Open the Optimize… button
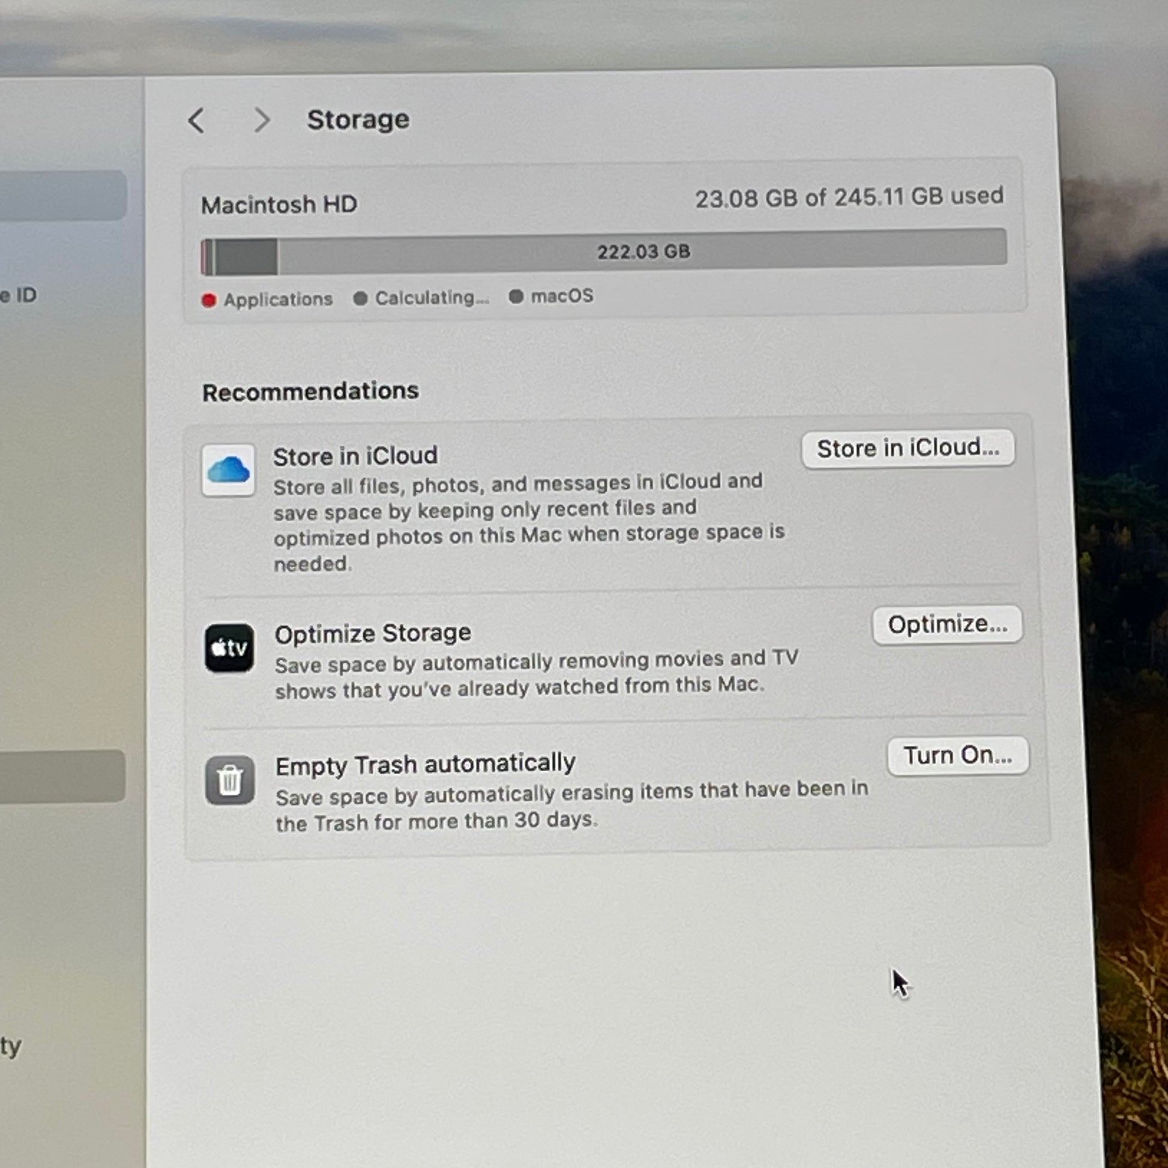Image resolution: width=1168 pixels, height=1168 pixels. pyautogui.click(x=947, y=624)
